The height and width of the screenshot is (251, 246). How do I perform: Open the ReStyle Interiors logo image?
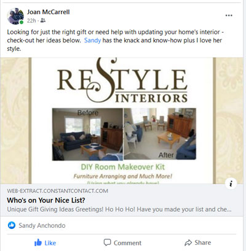pyautogui.click(x=122, y=82)
